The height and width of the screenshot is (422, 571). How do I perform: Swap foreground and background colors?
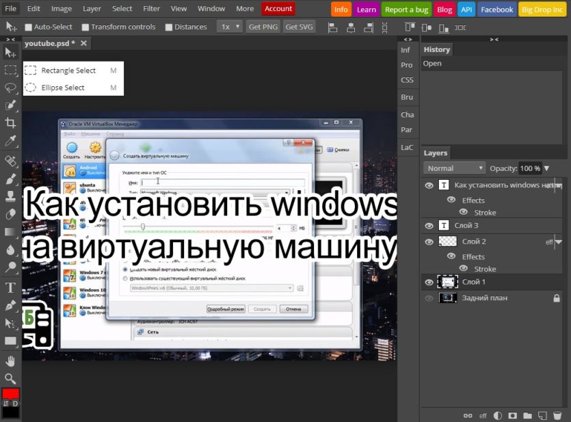pyautogui.click(x=6, y=404)
